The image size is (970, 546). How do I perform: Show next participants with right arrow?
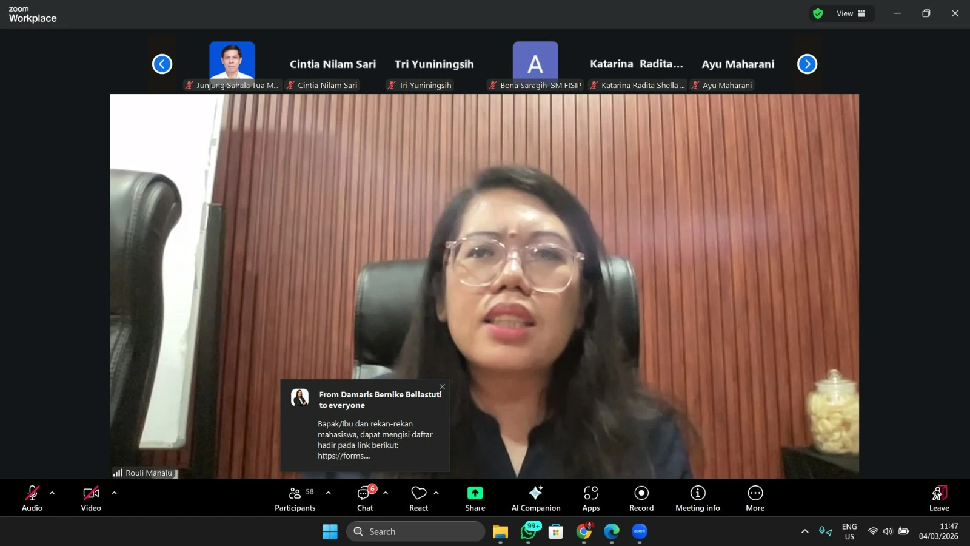807,64
